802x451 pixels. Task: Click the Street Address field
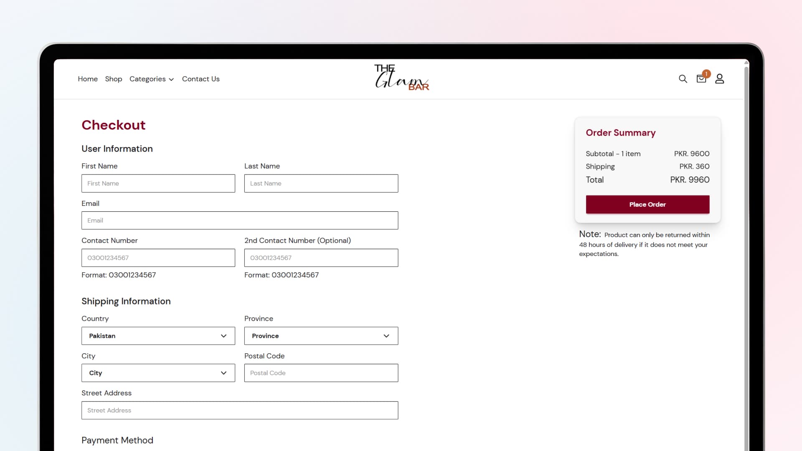(x=239, y=410)
